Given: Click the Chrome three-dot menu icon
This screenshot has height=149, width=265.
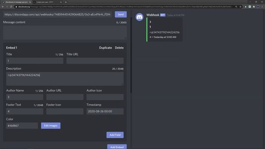Looking at the screenshot, I should pyautogui.click(x=262, y=7).
